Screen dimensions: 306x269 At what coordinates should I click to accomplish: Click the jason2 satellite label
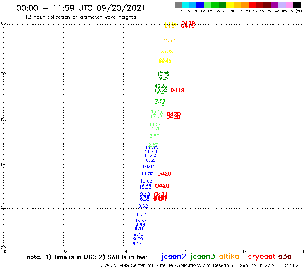click(174, 257)
